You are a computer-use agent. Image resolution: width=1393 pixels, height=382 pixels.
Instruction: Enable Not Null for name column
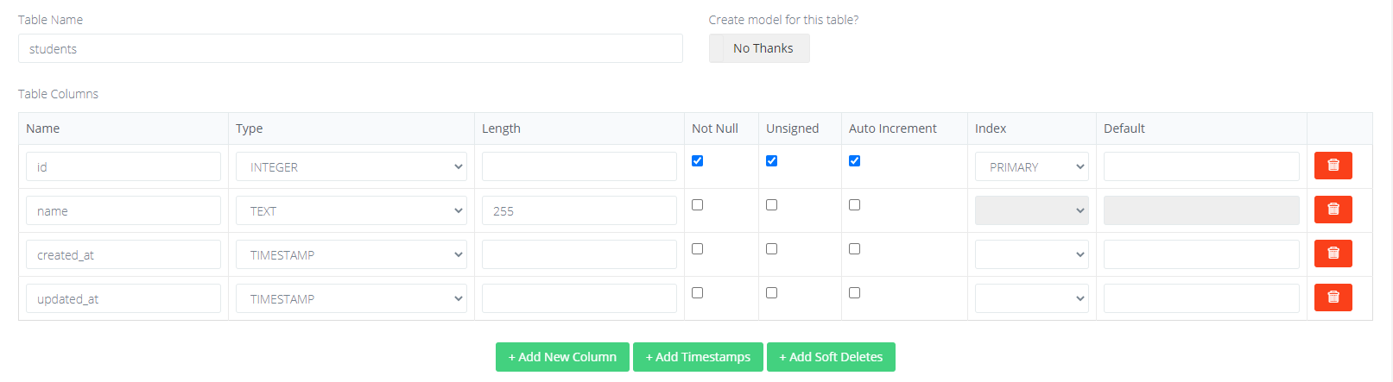tap(698, 205)
